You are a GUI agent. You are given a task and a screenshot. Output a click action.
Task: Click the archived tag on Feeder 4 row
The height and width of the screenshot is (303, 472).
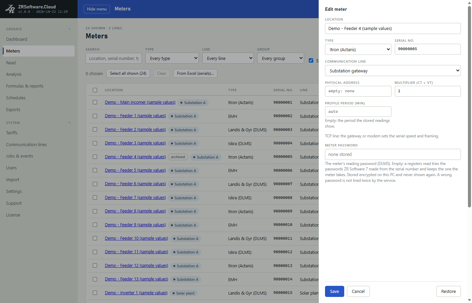tap(178, 157)
